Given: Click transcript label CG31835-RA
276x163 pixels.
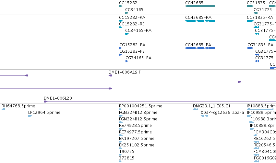Looking at the screenshot, I should (260, 18).
